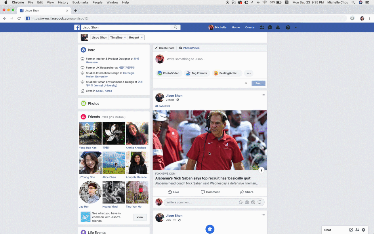
Task: Compose new message icon in Chat bar
Action: pyautogui.click(x=351, y=230)
